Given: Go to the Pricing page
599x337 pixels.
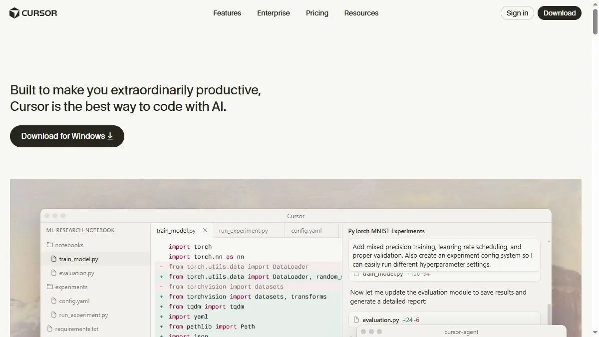Looking at the screenshot, I should tap(317, 13).
